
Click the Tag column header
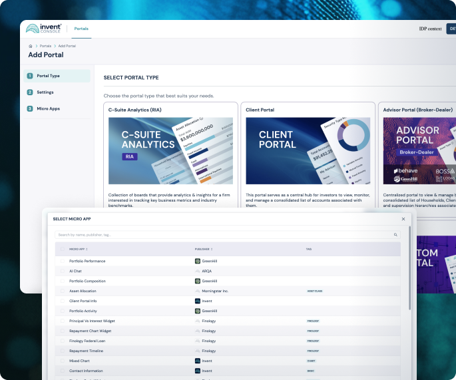coord(309,249)
